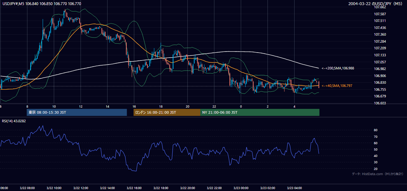Image resolution: width=407 pixels, height=191 pixels.
Task: Click price level 106.679 on the axis
Action: click(x=380, y=96)
